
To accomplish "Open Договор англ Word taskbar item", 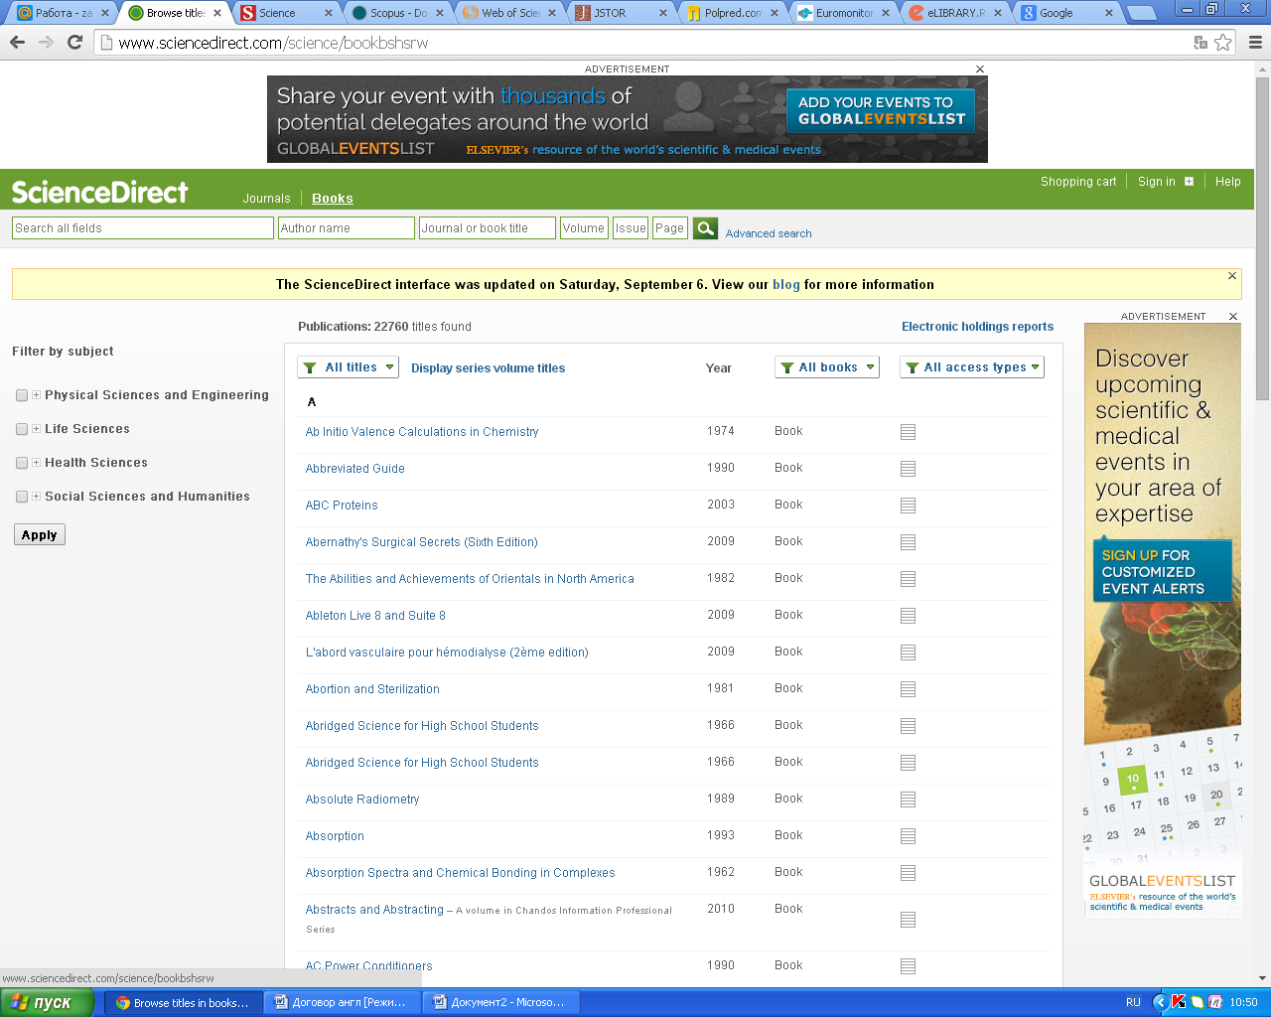I will coord(343,1002).
